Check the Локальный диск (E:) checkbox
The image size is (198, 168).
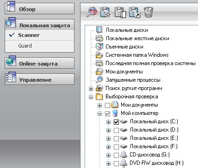(x=116, y=138)
